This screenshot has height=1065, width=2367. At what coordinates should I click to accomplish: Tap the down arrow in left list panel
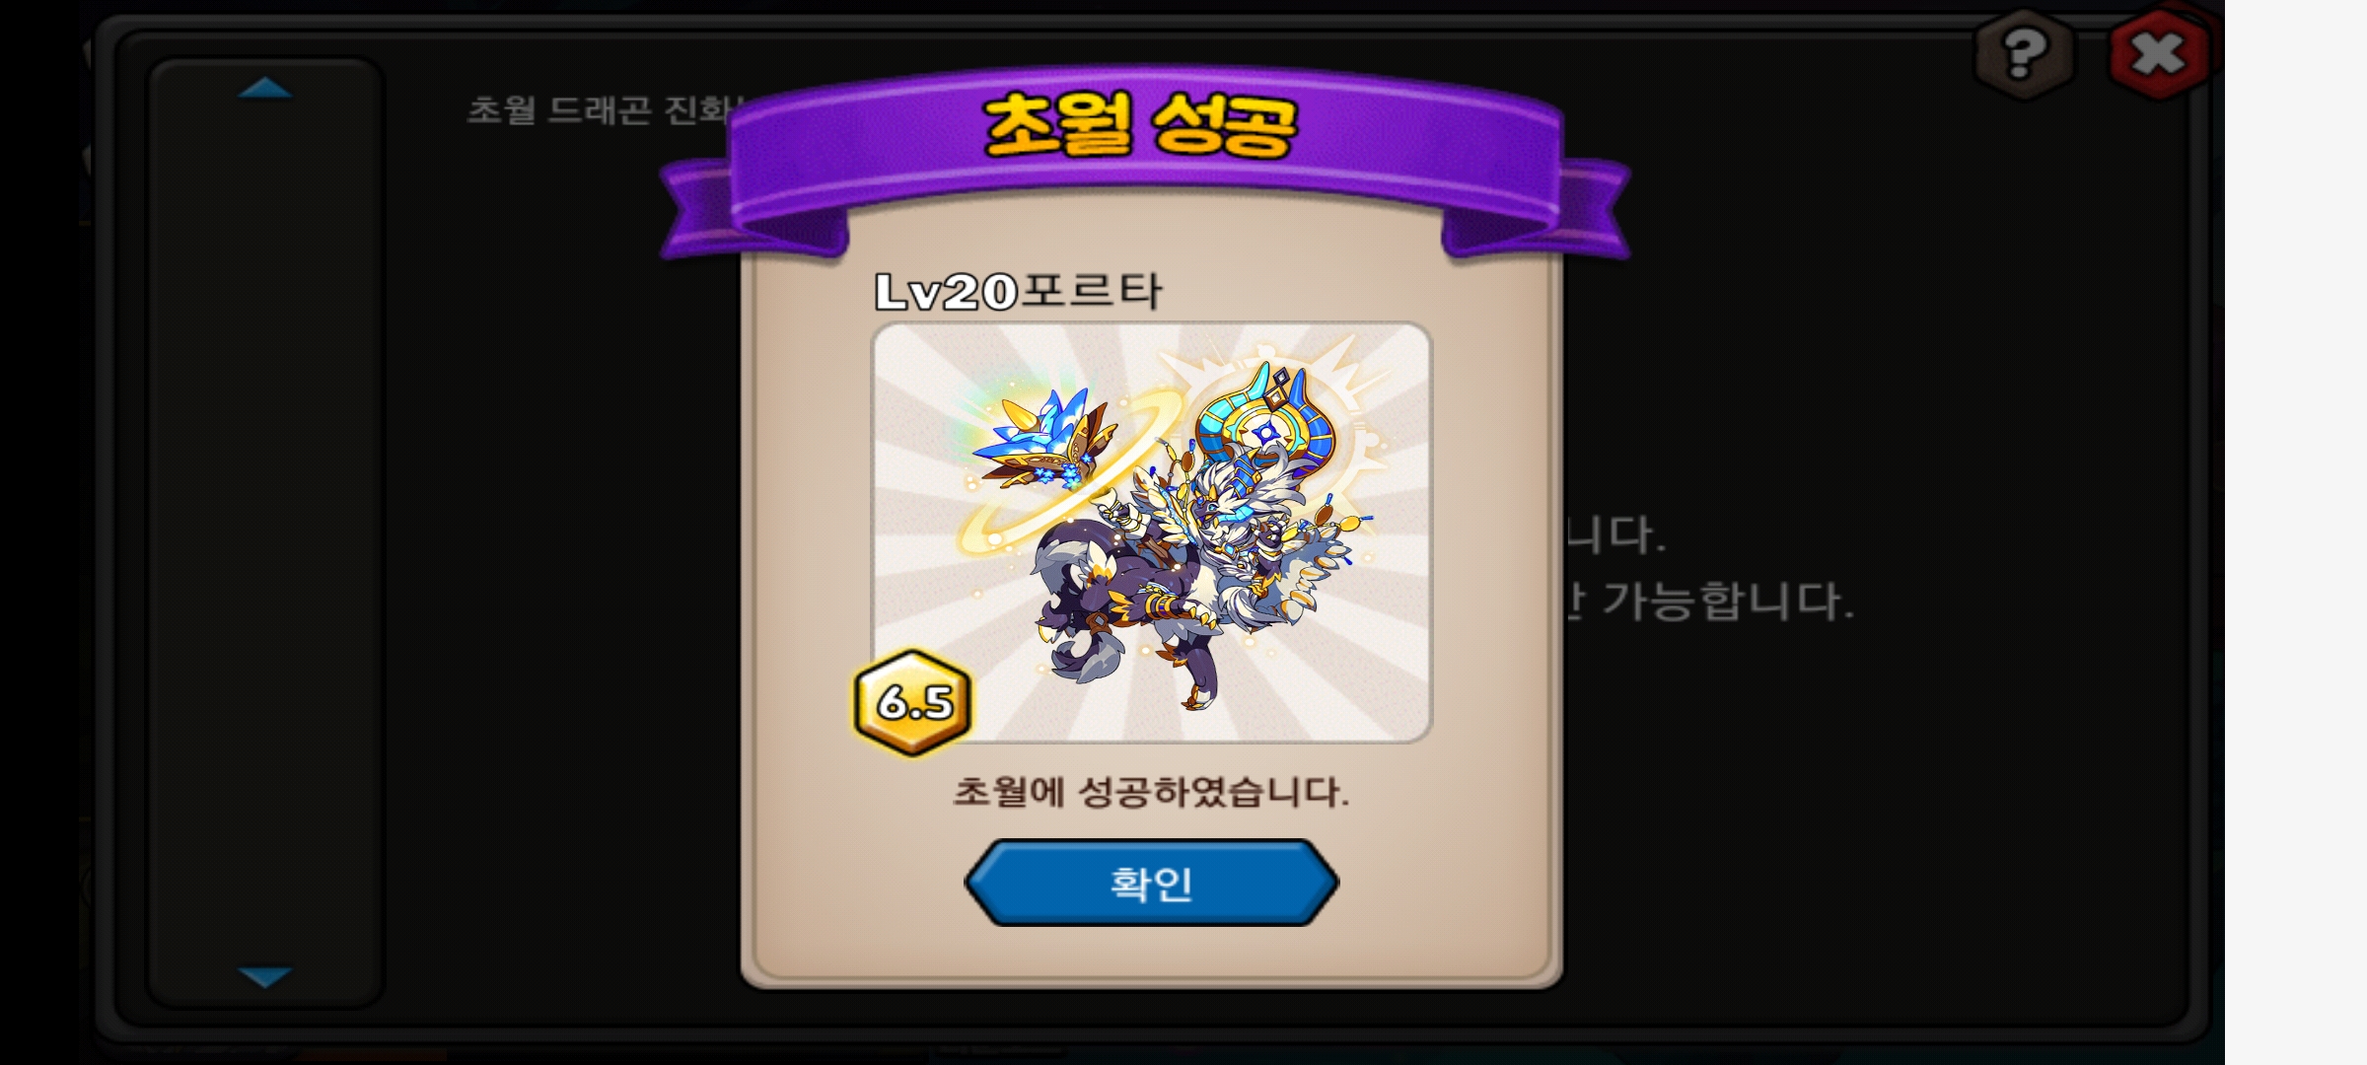pyautogui.click(x=265, y=976)
